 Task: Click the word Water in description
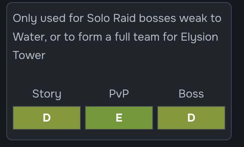coord(30,37)
